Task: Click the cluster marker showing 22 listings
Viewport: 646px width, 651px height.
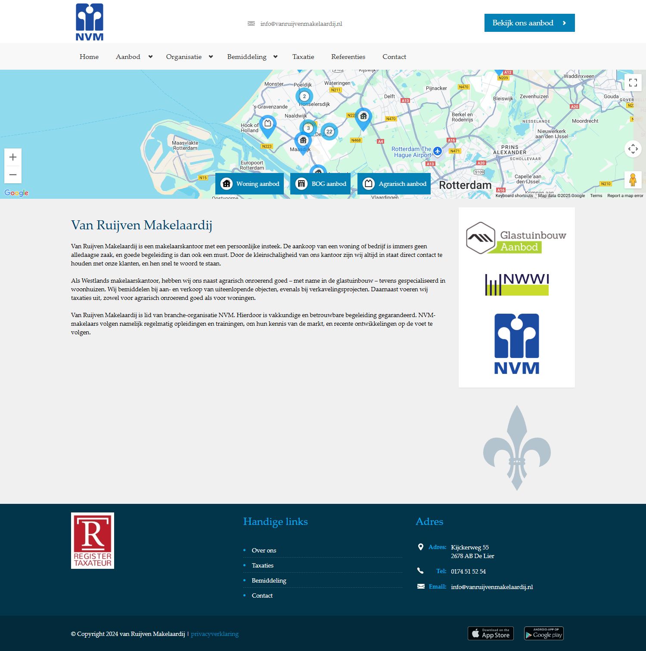Action: point(329,131)
